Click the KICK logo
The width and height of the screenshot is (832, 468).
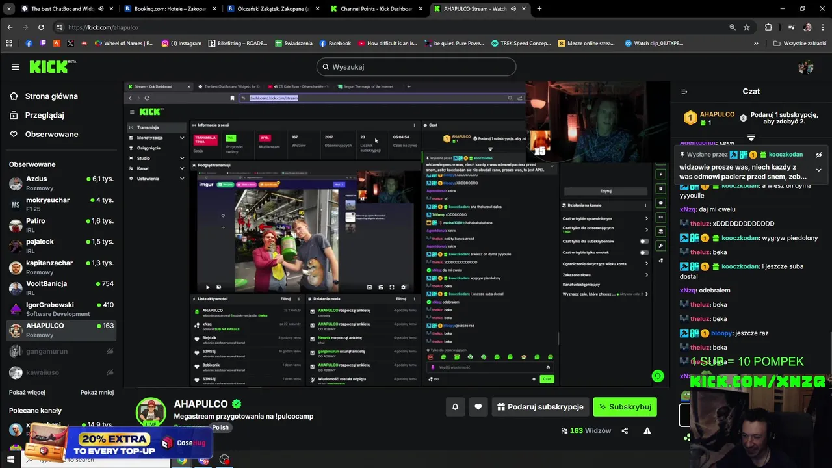click(52, 66)
